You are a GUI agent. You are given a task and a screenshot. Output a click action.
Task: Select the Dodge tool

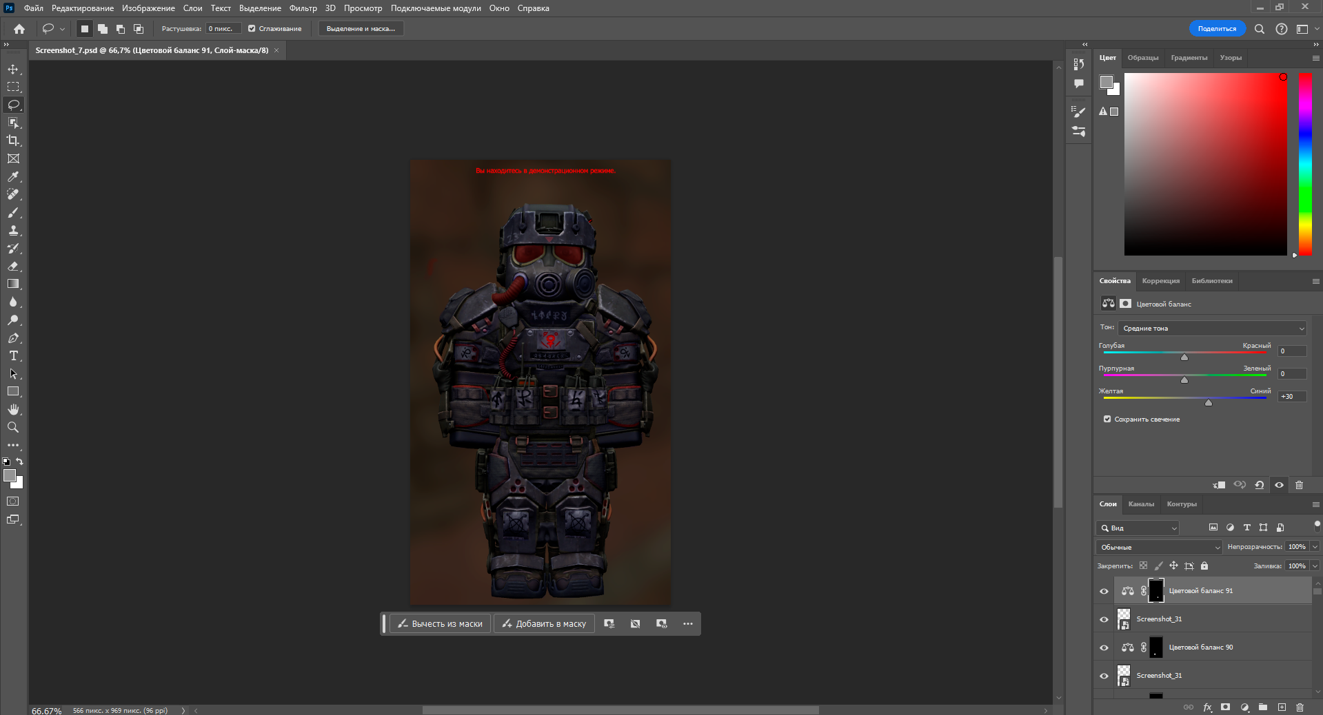pyautogui.click(x=13, y=320)
